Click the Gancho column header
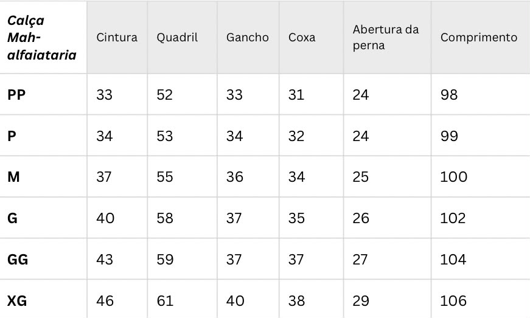 coord(248,37)
